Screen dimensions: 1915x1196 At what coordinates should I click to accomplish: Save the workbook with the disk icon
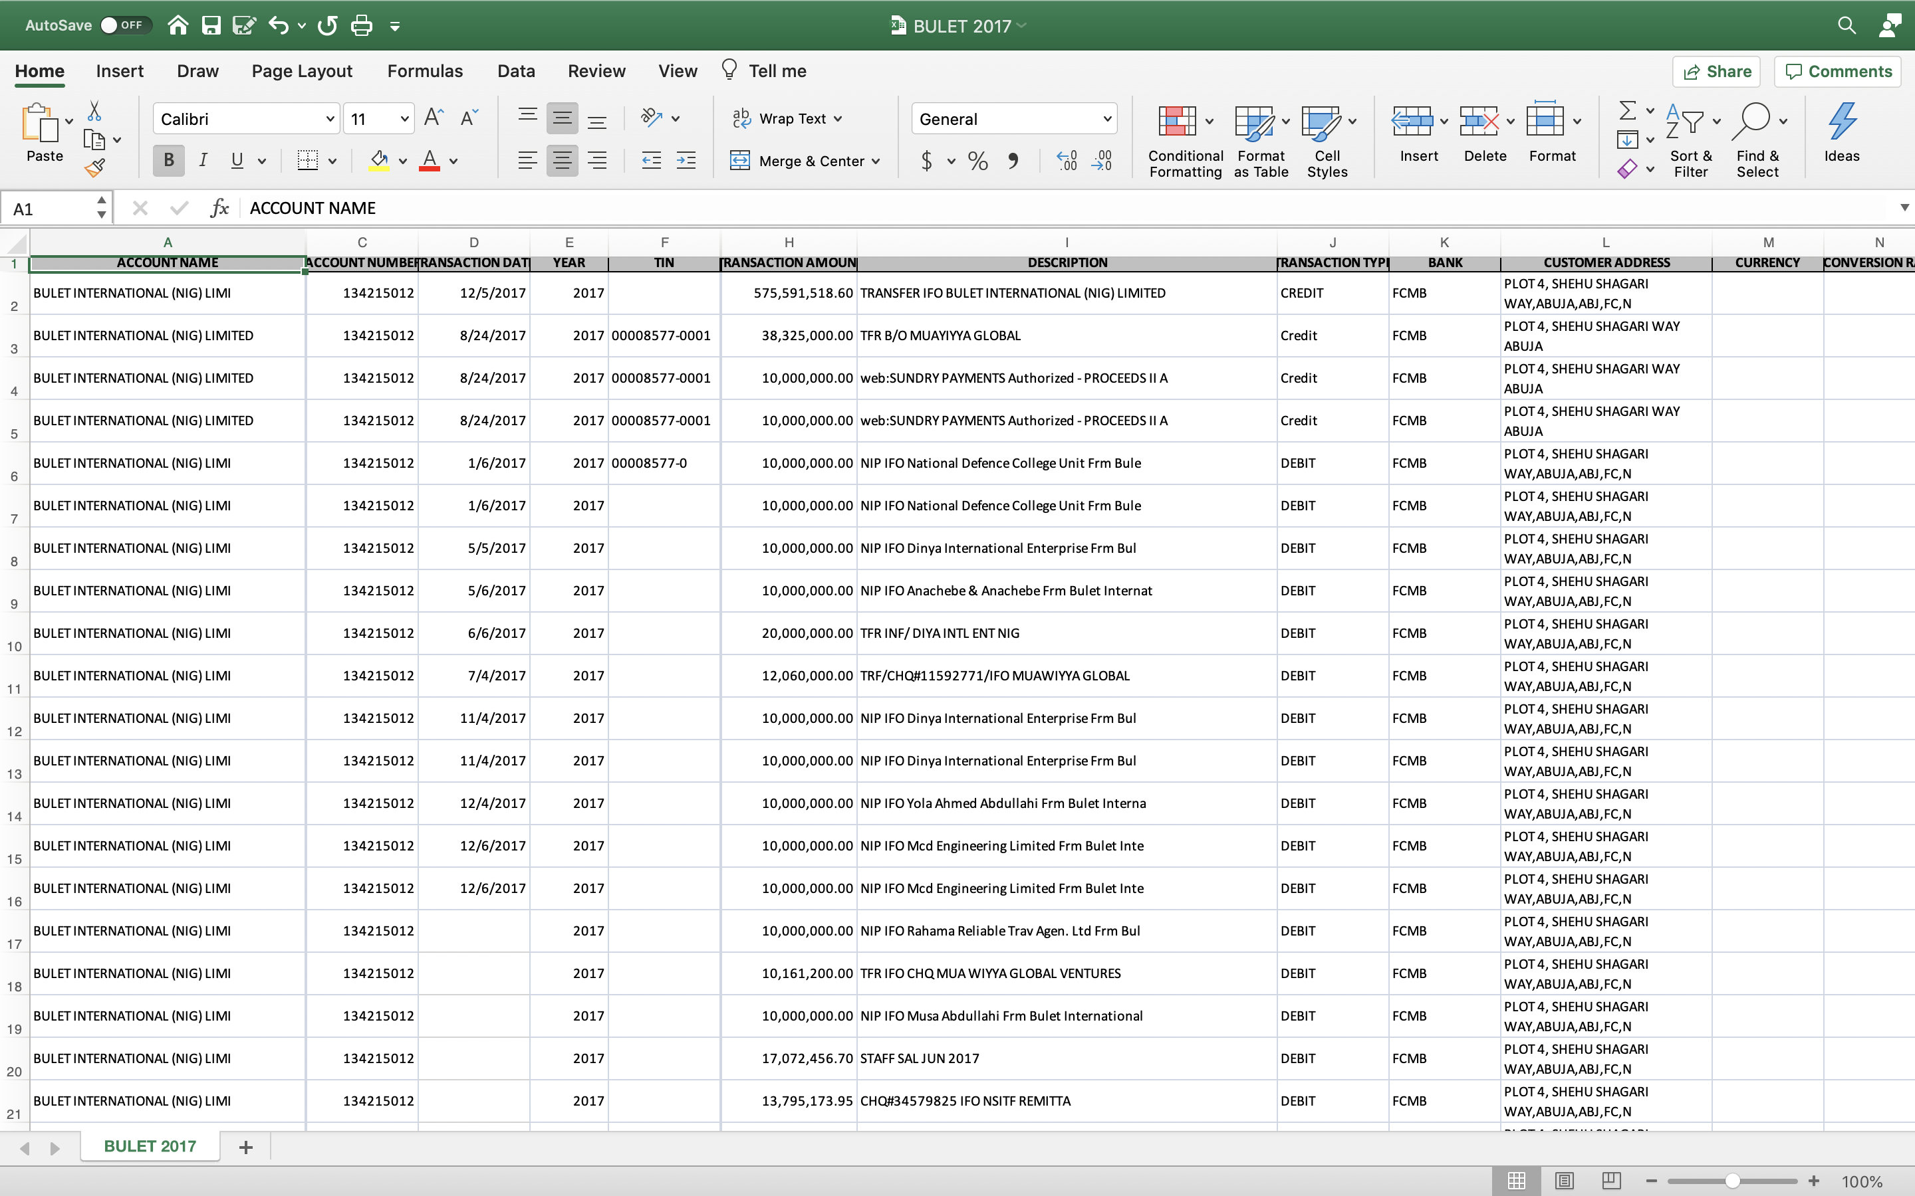click(211, 25)
